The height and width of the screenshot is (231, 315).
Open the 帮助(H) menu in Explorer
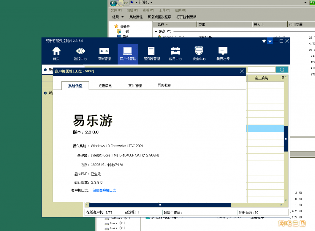pyautogui.click(x=180, y=10)
